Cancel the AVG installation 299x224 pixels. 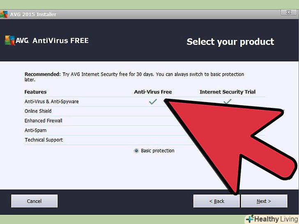[34, 201]
